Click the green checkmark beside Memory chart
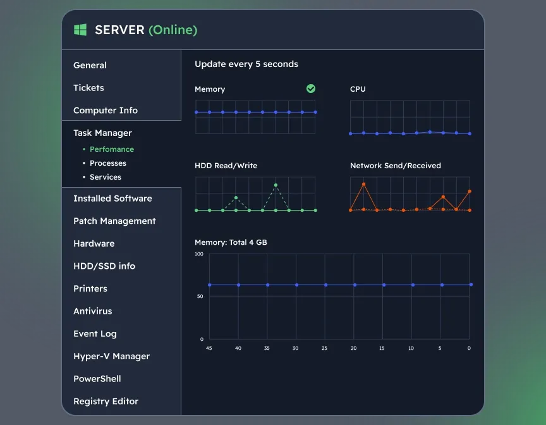 (310, 89)
